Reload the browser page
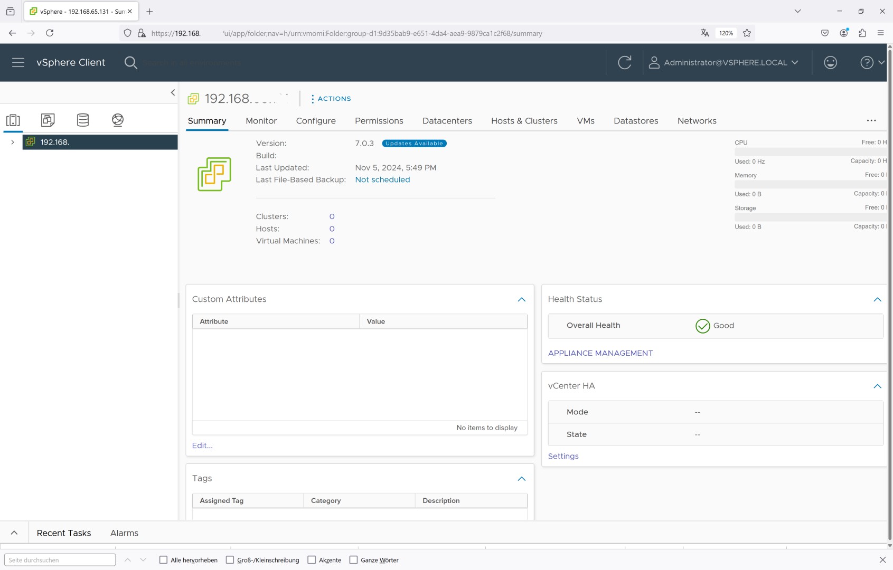Viewport: 893px width, 570px height. [x=50, y=33]
